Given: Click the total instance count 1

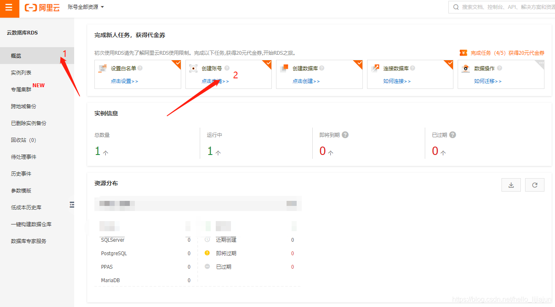Looking at the screenshot, I should coord(98,151).
